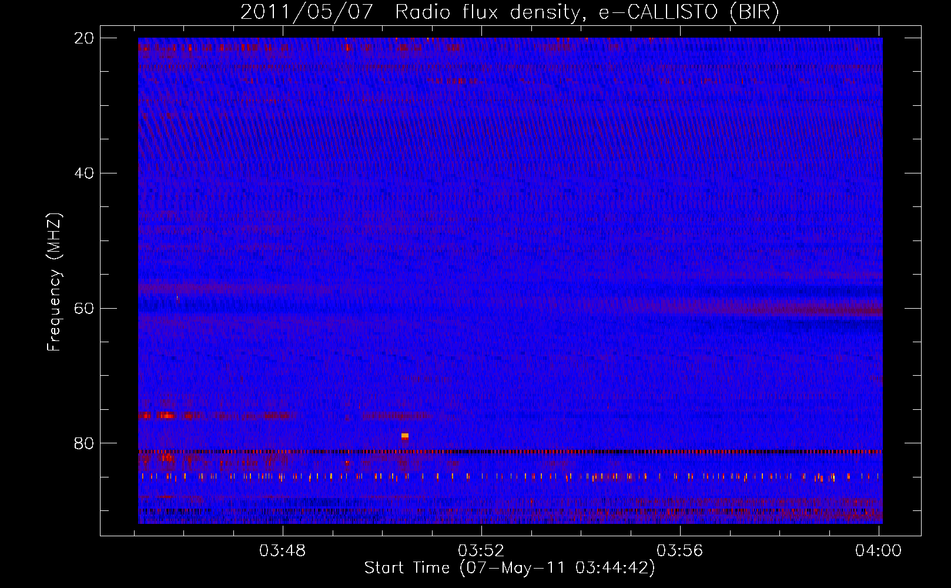
Task: Click the 20 frequency tick label
Action: [x=85, y=38]
